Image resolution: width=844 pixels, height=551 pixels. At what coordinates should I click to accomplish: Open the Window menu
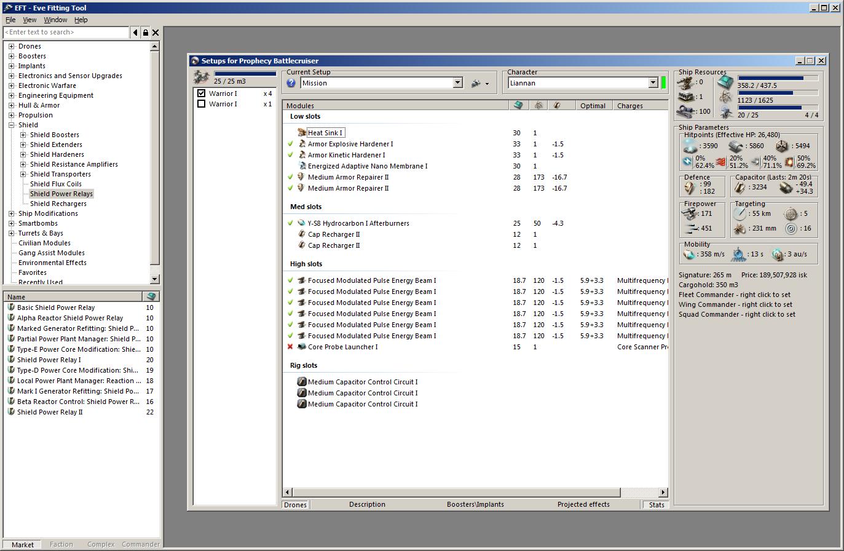[55, 20]
